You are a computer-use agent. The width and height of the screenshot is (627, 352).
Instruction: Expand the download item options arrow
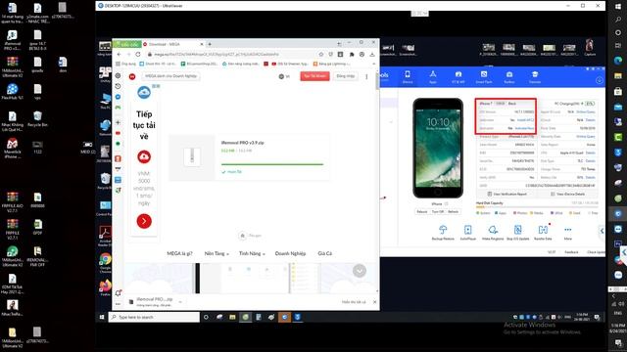[180, 302]
